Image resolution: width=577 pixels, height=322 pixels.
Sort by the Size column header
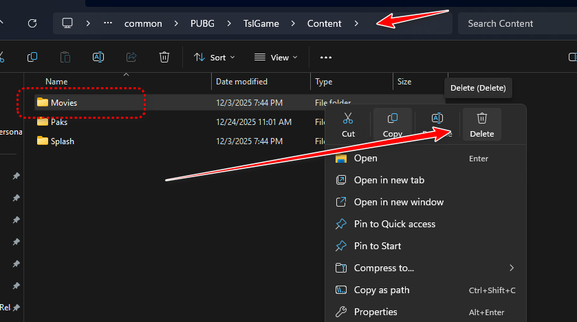[404, 82]
